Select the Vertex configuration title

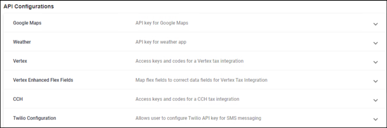pos(20,61)
